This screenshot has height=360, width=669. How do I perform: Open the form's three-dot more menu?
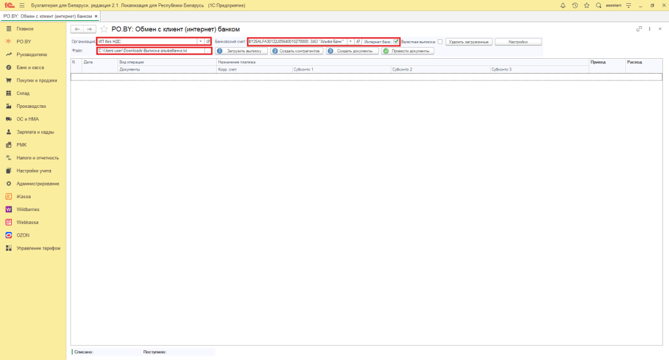[650, 29]
